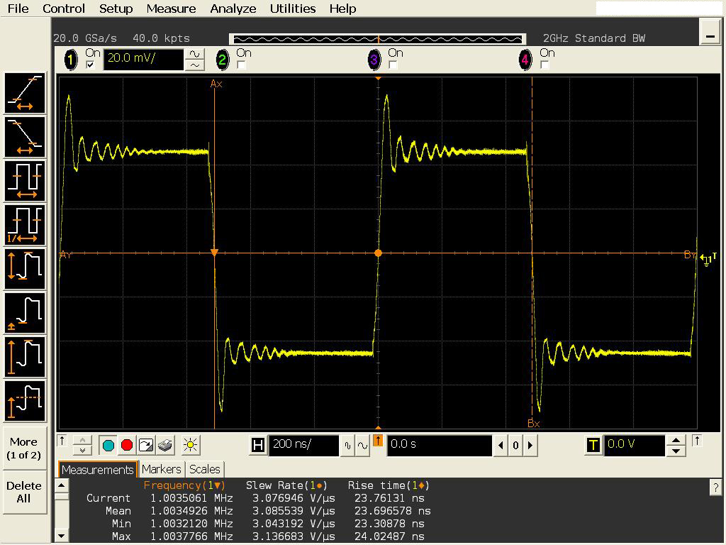Screen dimensions: 726x545
Task: Lower the trigger level with the down arrow
Action: (676, 451)
